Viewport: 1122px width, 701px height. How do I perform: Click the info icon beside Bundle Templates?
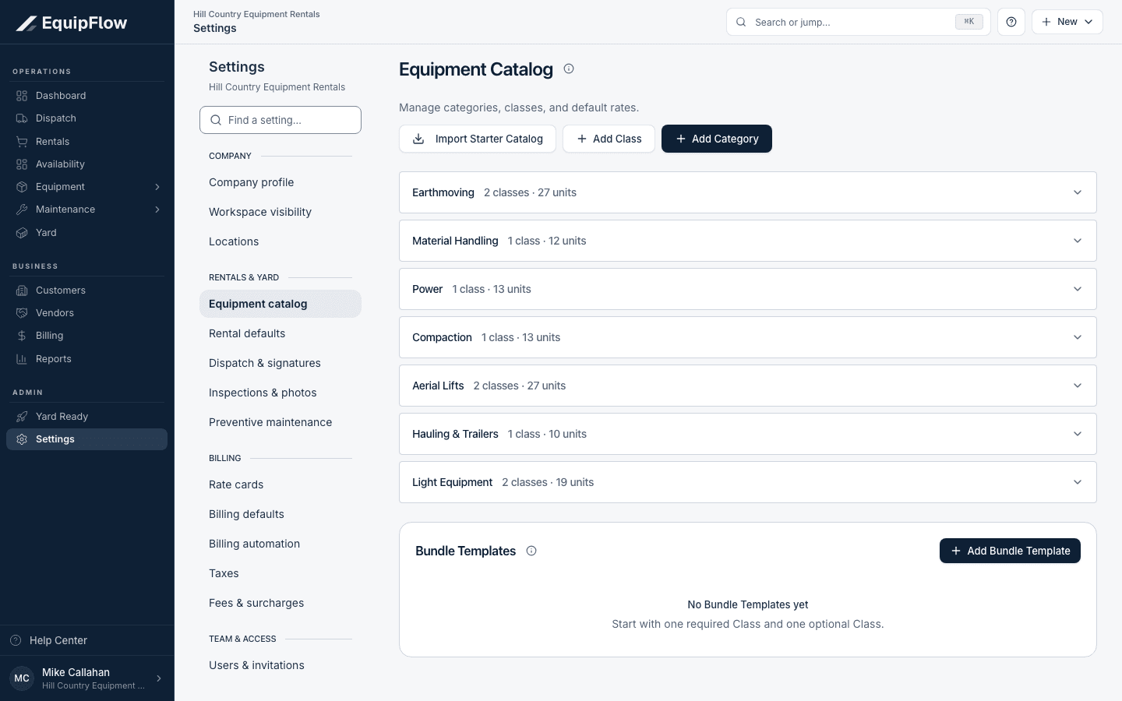531,551
